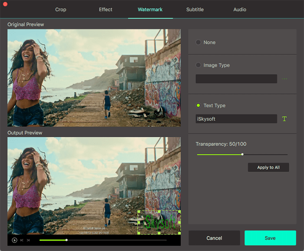The image size is (304, 251).
Task: Jump to the next frame
Action: click(28, 240)
